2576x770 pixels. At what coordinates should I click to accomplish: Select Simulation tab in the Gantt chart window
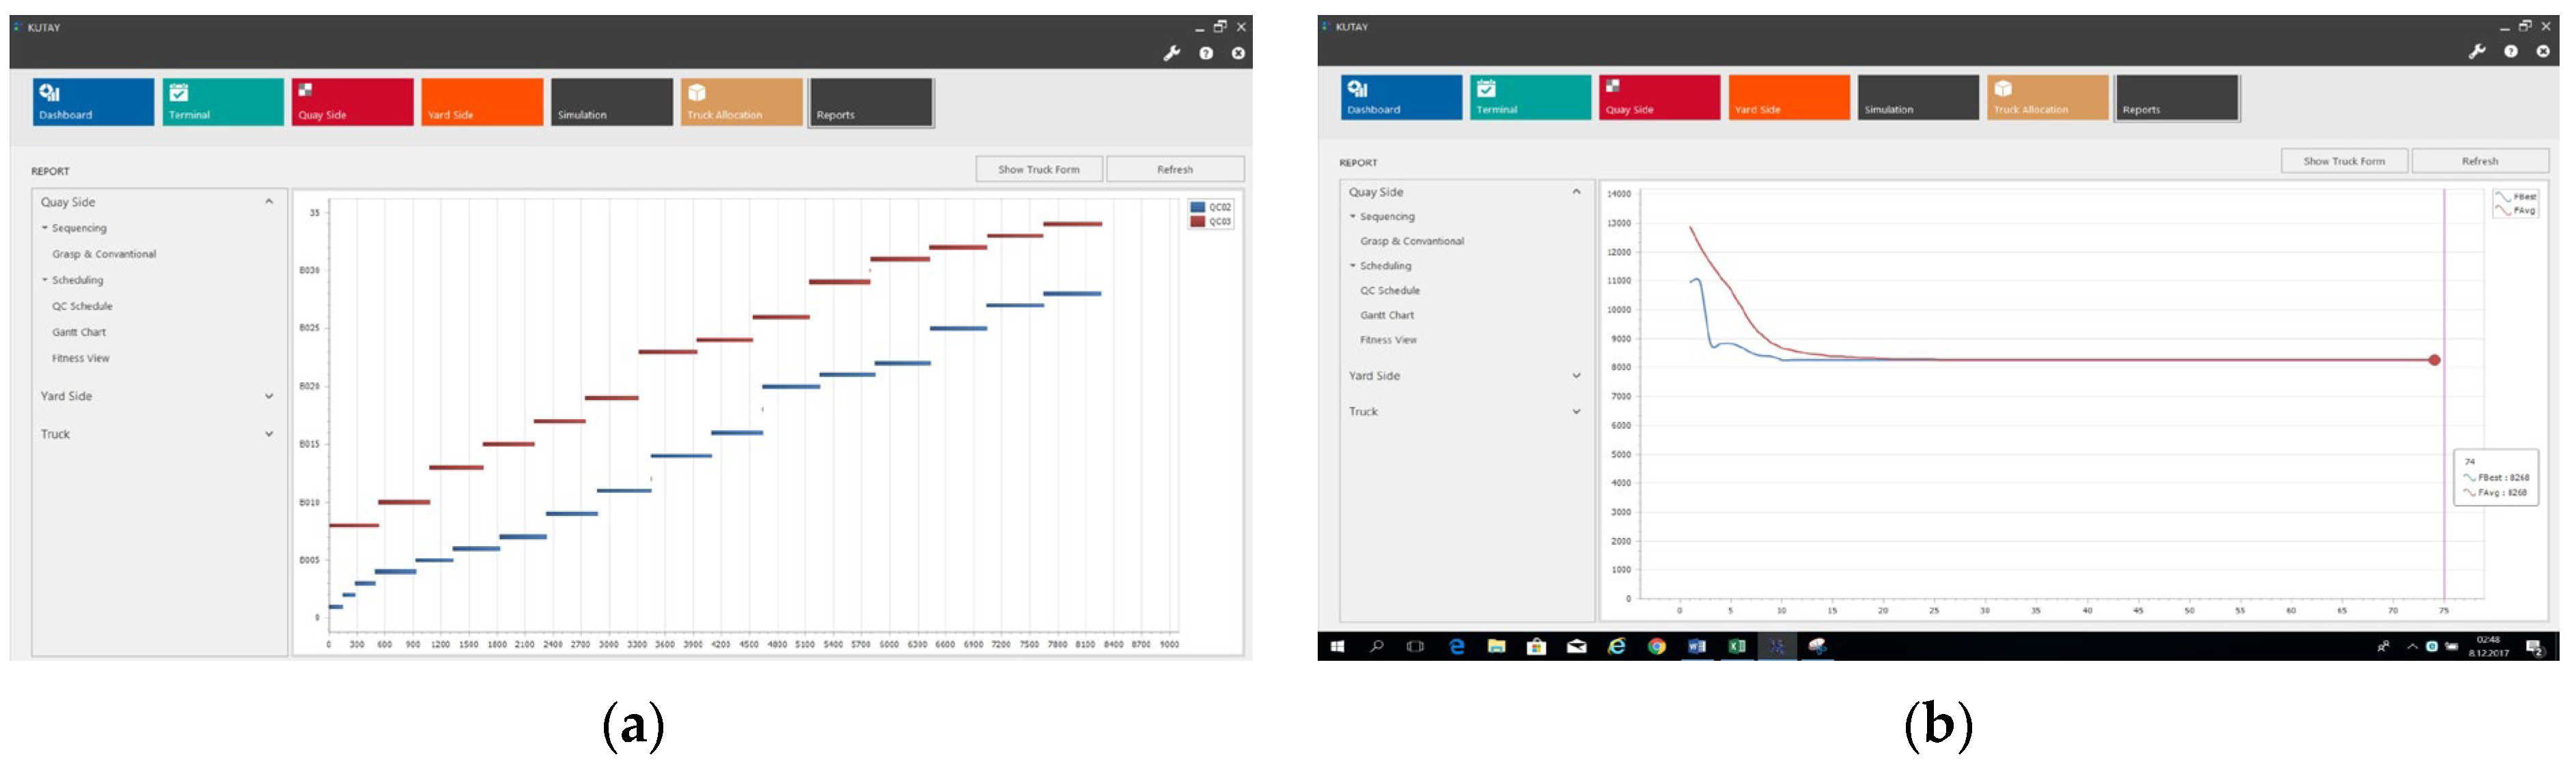tap(611, 102)
